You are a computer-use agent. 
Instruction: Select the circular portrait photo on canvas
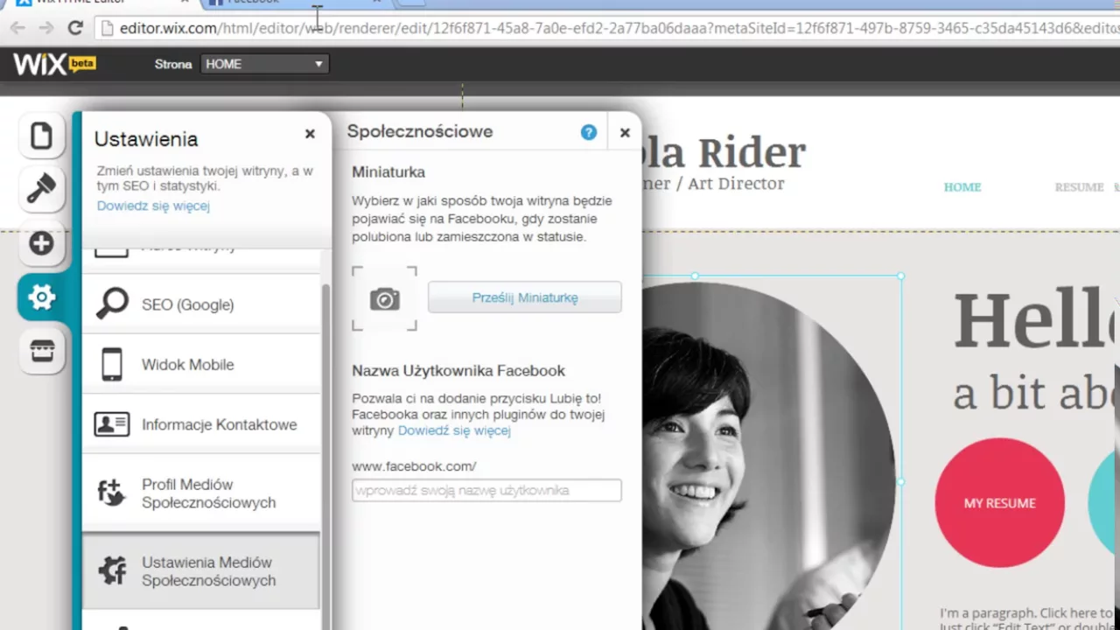768,455
